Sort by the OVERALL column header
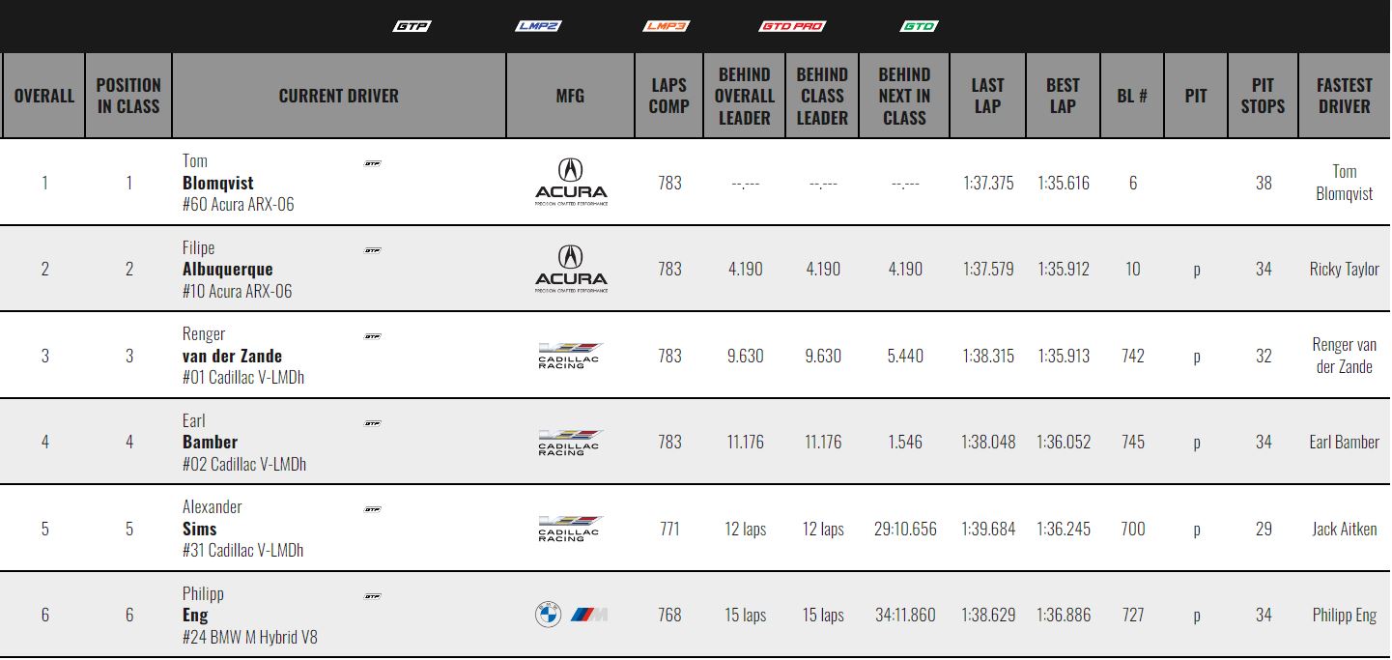Image resolution: width=1392 pixels, height=660 pixels. [43, 96]
